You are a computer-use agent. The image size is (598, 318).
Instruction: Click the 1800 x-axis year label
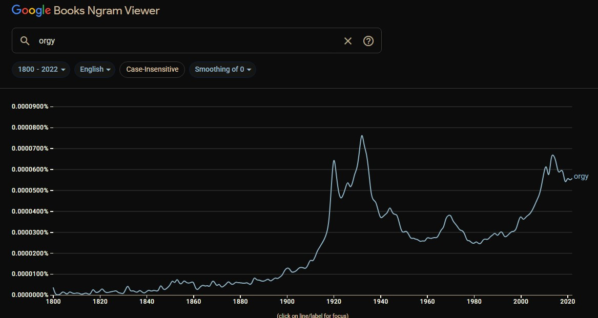[53, 301]
